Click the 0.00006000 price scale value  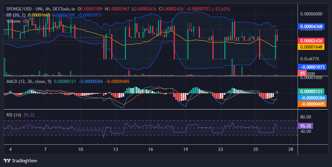pos(311,14)
